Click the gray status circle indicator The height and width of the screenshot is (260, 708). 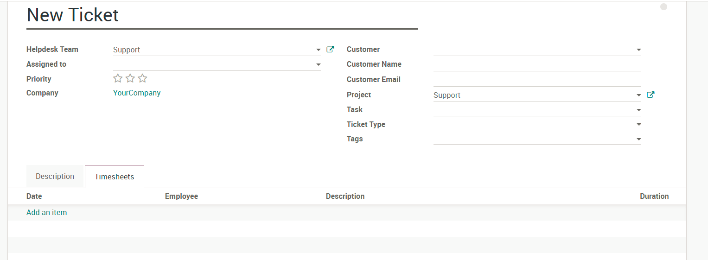[663, 6]
